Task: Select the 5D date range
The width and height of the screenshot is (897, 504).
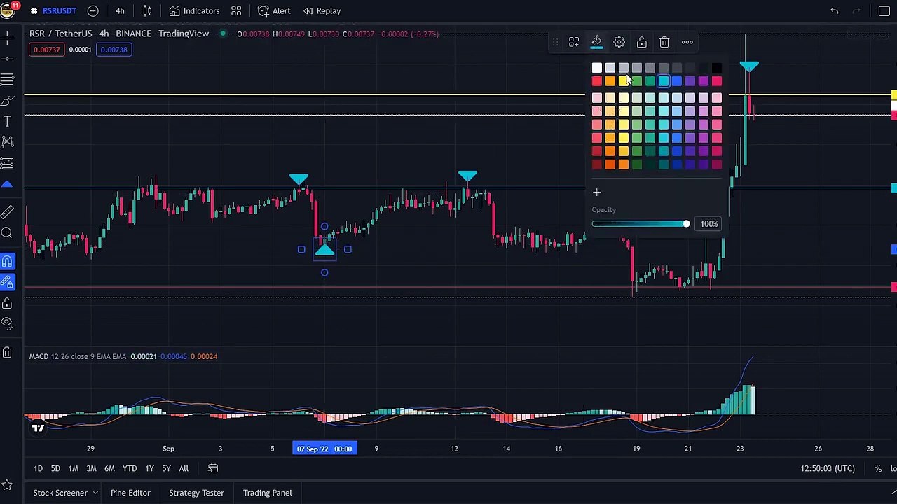Action: point(55,468)
